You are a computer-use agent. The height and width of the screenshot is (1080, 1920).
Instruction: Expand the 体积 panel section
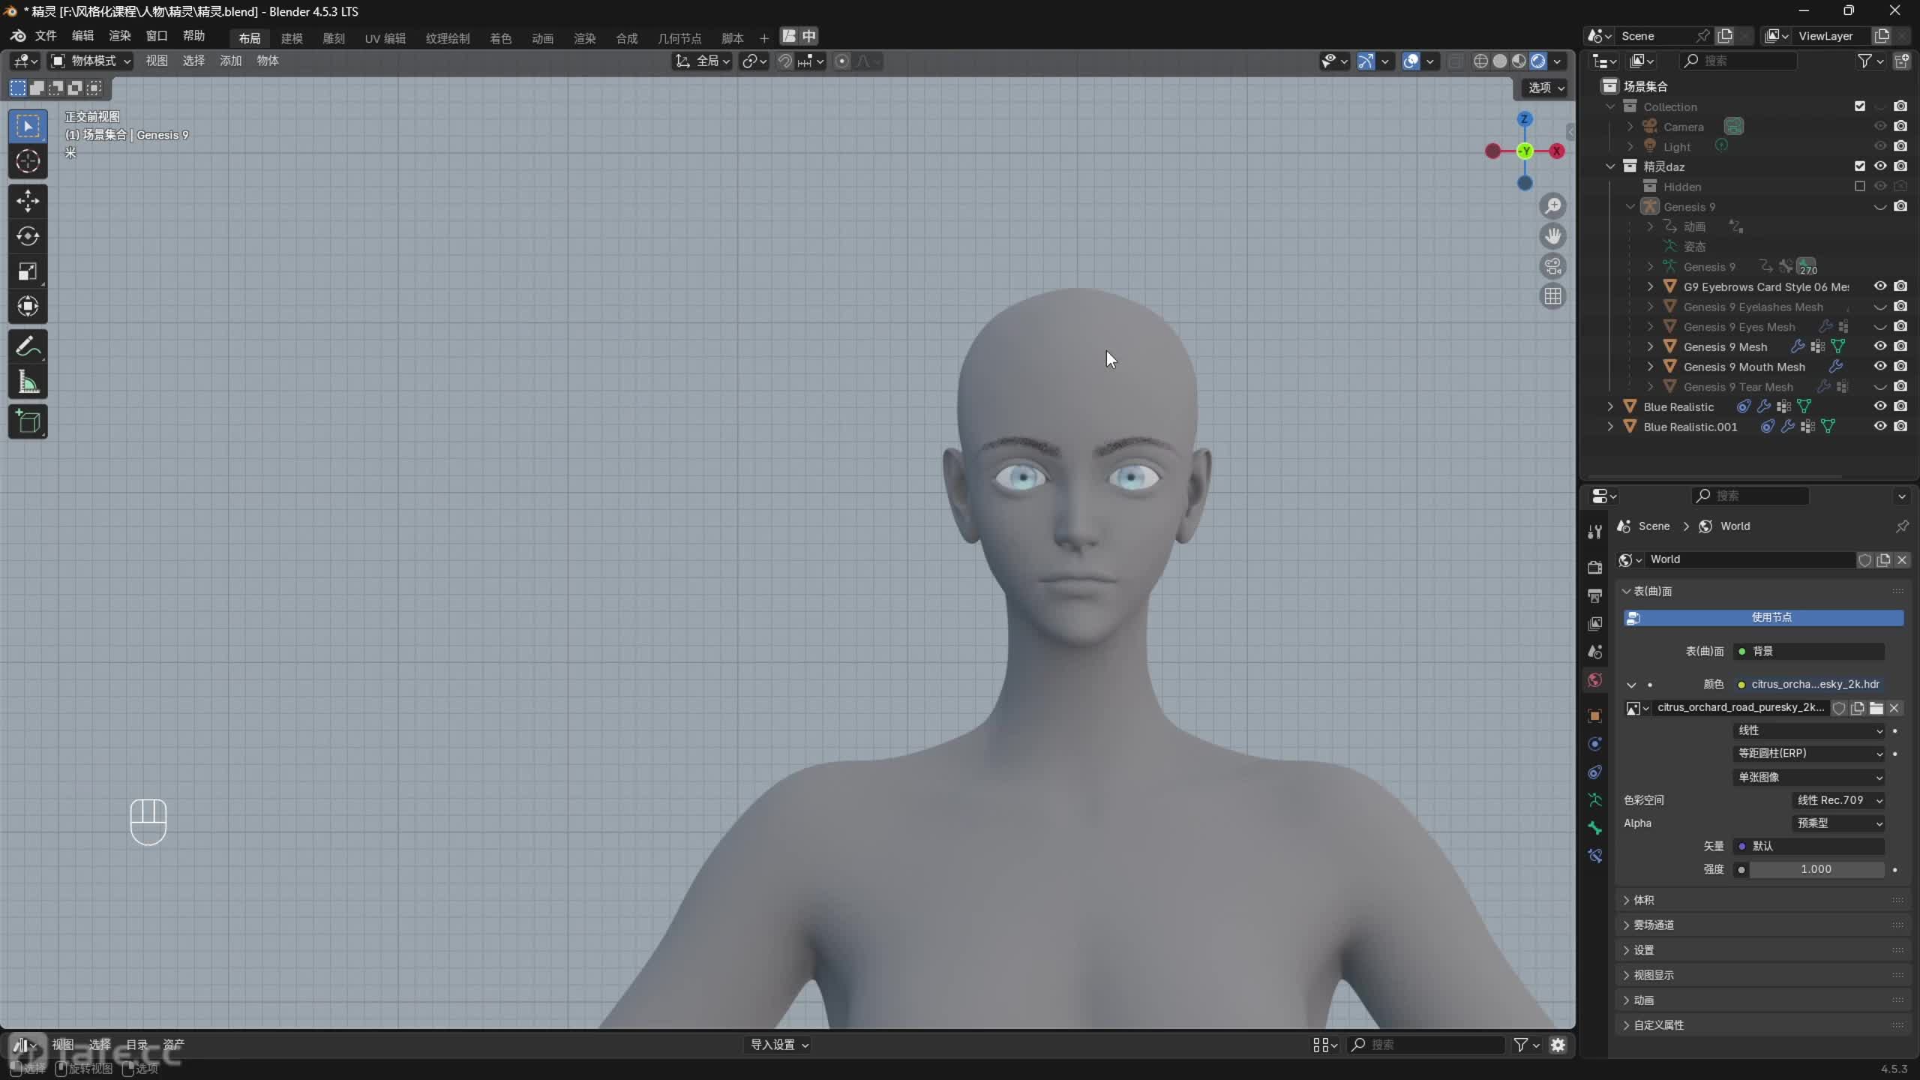(1643, 900)
